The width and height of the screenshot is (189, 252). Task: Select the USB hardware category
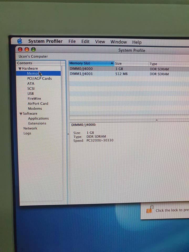[x=30, y=93]
